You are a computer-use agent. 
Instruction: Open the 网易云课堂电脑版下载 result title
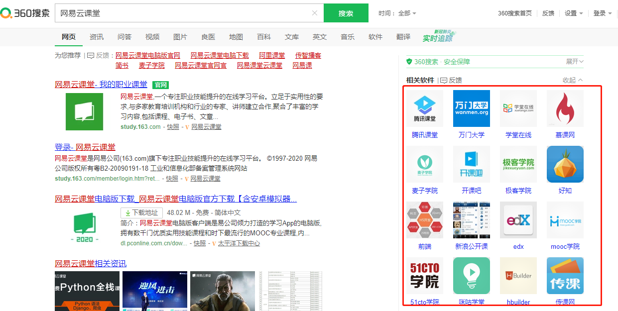[176, 199]
